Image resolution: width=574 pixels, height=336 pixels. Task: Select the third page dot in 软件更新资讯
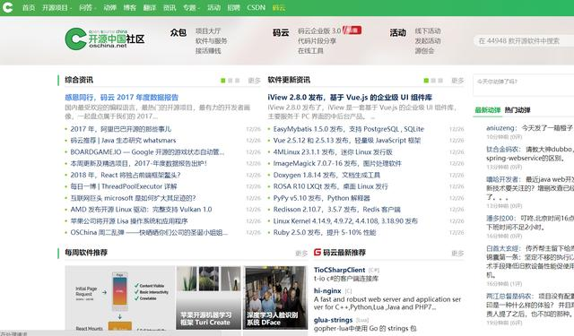click(440, 81)
